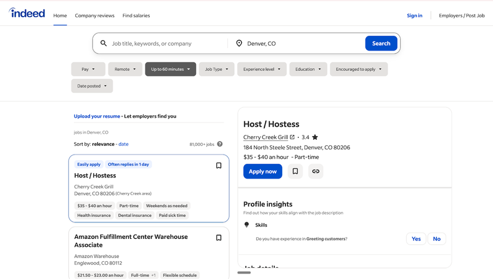Click the location pin icon in search bar
This screenshot has width=493, height=279.
pos(239,44)
